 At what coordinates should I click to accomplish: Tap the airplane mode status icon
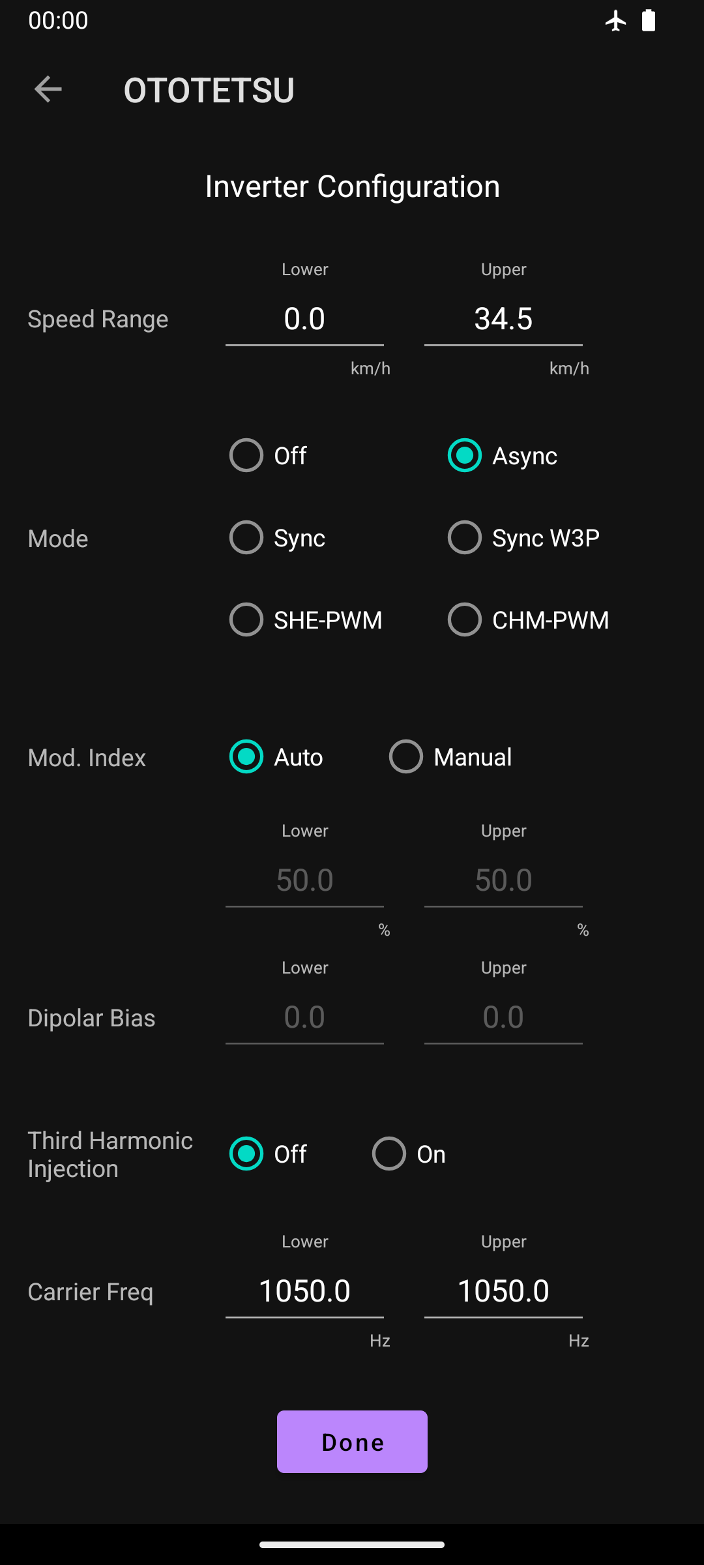(x=615, y=21)
